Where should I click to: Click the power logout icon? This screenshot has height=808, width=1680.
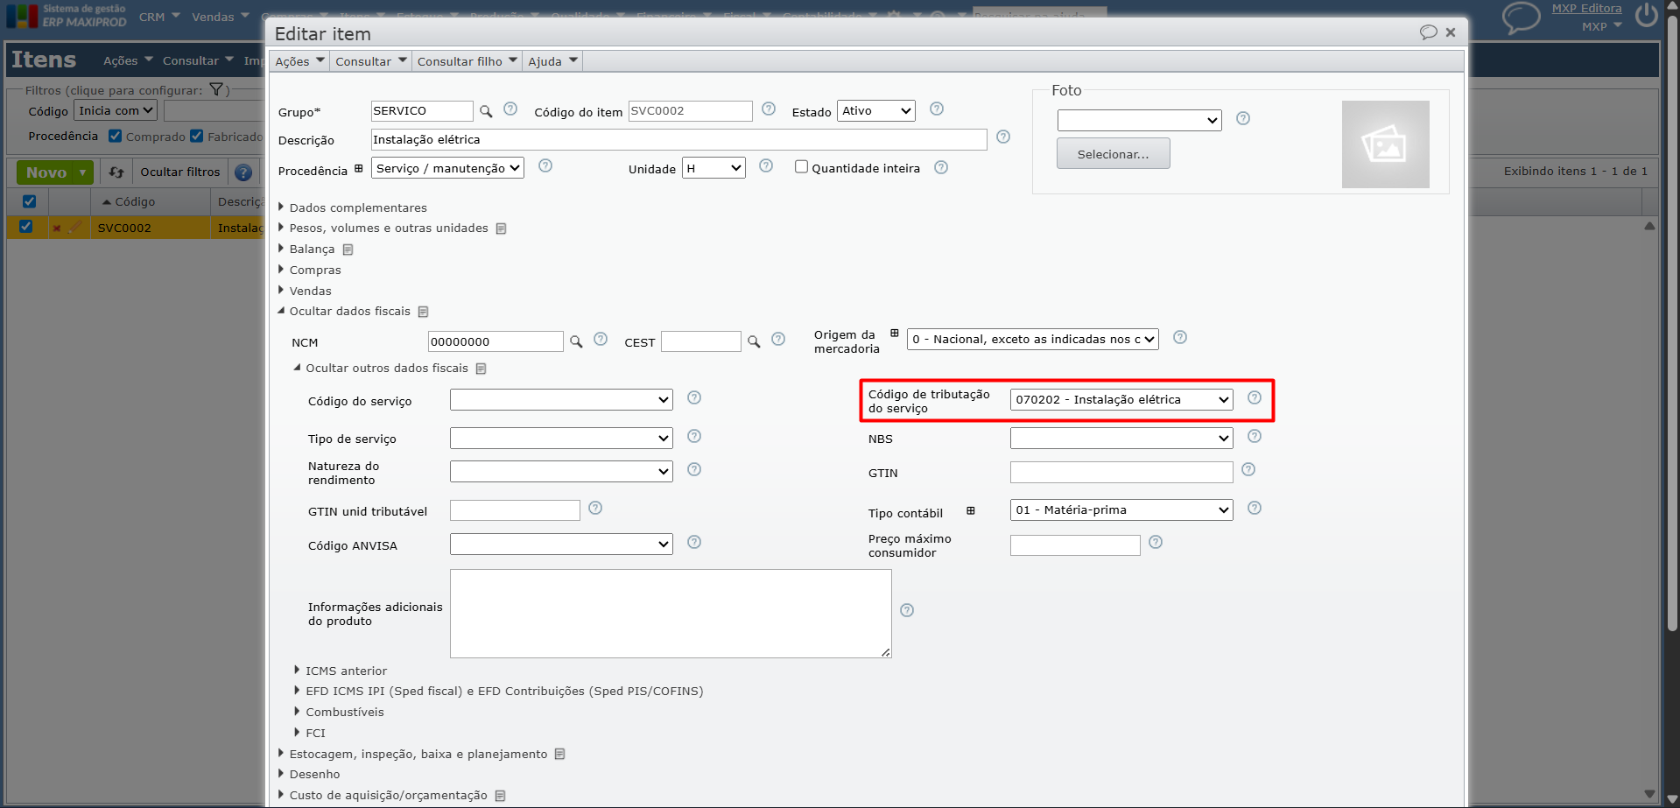coord(1647,16)
